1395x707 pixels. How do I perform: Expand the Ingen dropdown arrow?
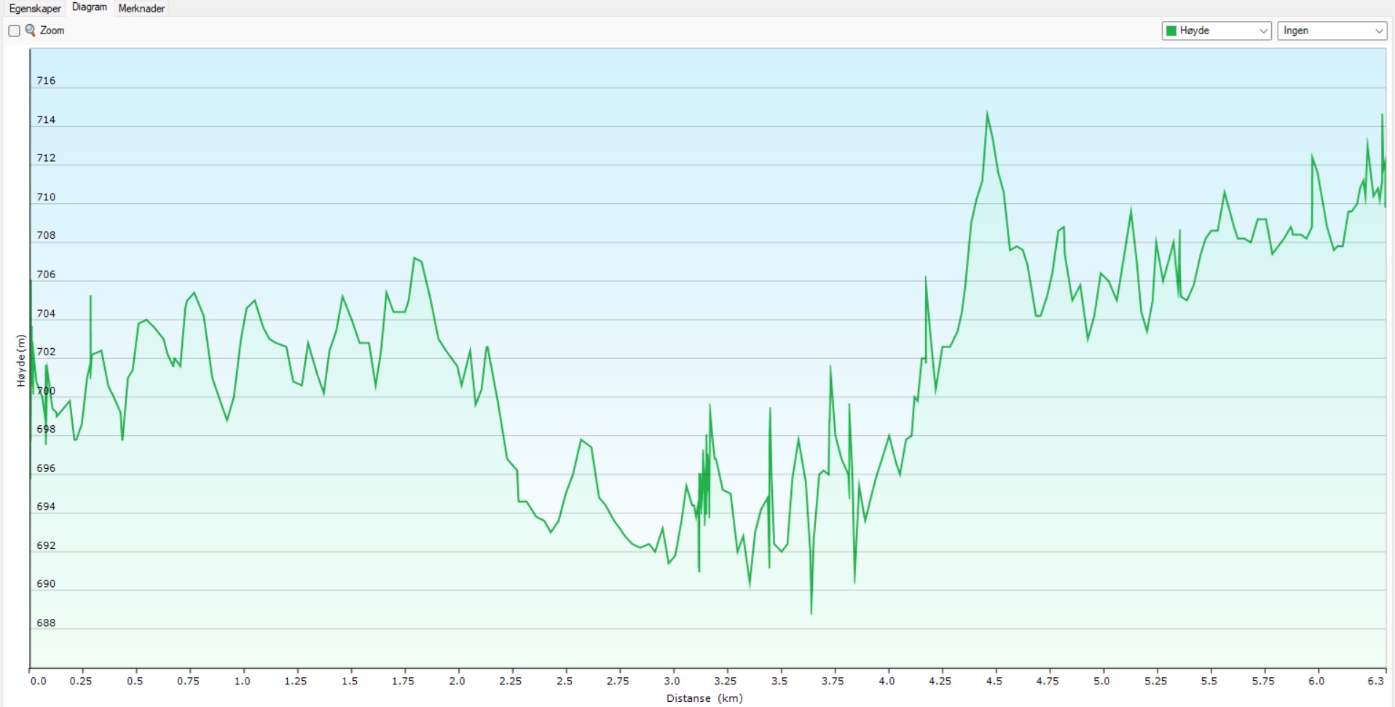click(1378, 31)
